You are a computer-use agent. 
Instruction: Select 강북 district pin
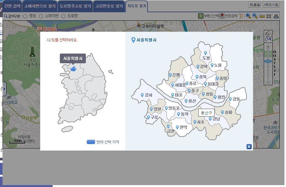point(198,66)
